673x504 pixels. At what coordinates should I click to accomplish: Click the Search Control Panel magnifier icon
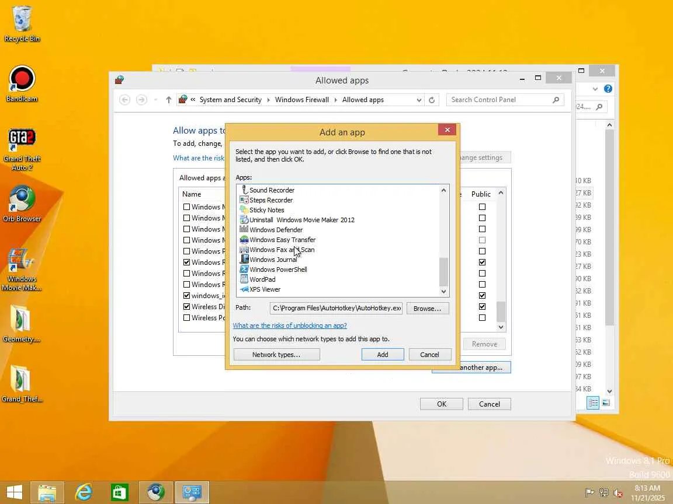pyautogui.click(x=556, y=100)
